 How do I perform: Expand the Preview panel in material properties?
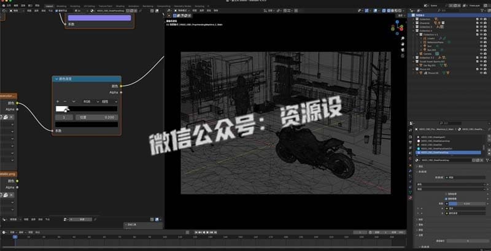tap(417, 166)
